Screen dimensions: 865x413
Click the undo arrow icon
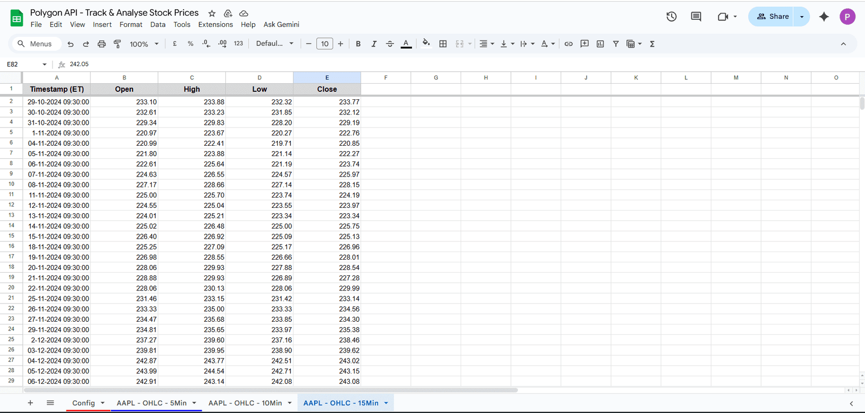pyautogui.click(x=70, y=44)
